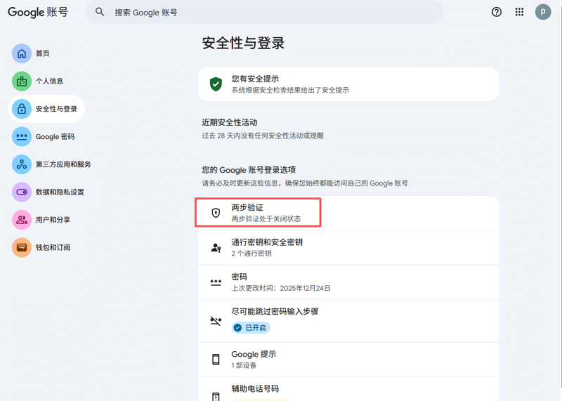562x401 pixels.
Task: Click the 用户和分享 people icon
Action: (x=22, y=220)
